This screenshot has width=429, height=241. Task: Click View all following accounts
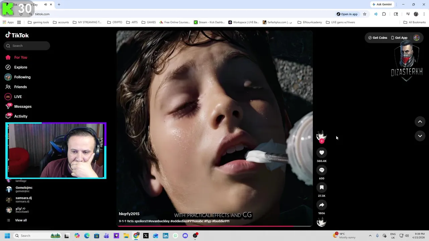coord(21,220)
